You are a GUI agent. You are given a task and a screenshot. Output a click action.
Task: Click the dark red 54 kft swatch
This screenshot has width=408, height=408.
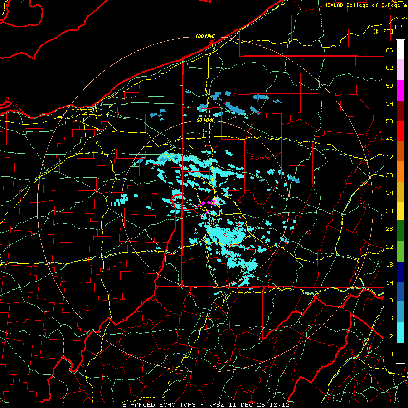click(x=400, y=111)
